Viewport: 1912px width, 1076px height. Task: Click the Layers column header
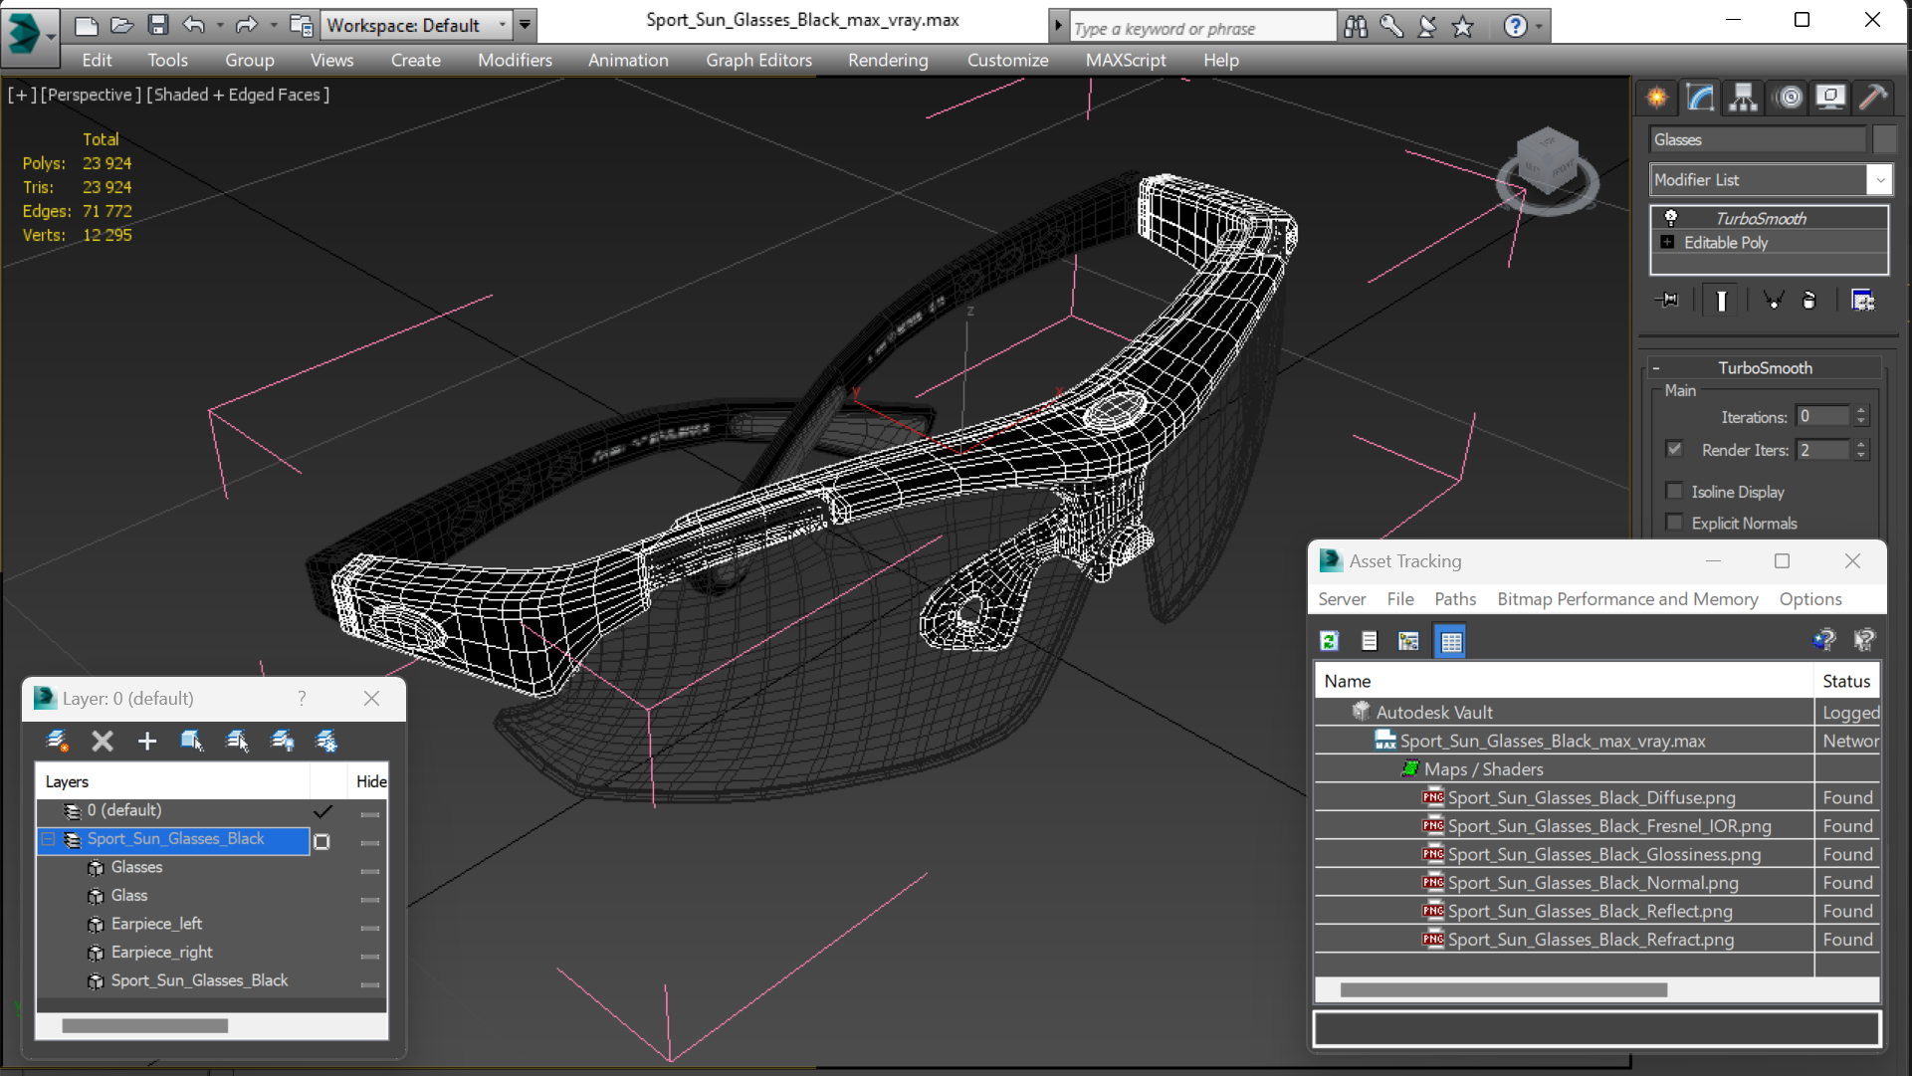(173, 781)
